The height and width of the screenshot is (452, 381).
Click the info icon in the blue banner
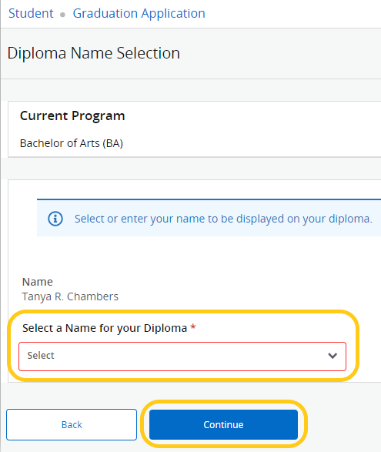tap(55, 219)
